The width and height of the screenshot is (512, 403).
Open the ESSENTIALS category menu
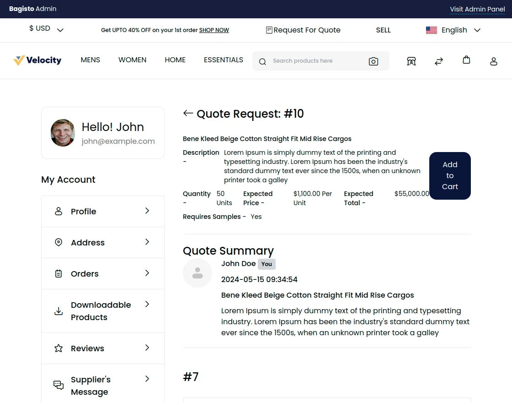click(x=224, y=60)
